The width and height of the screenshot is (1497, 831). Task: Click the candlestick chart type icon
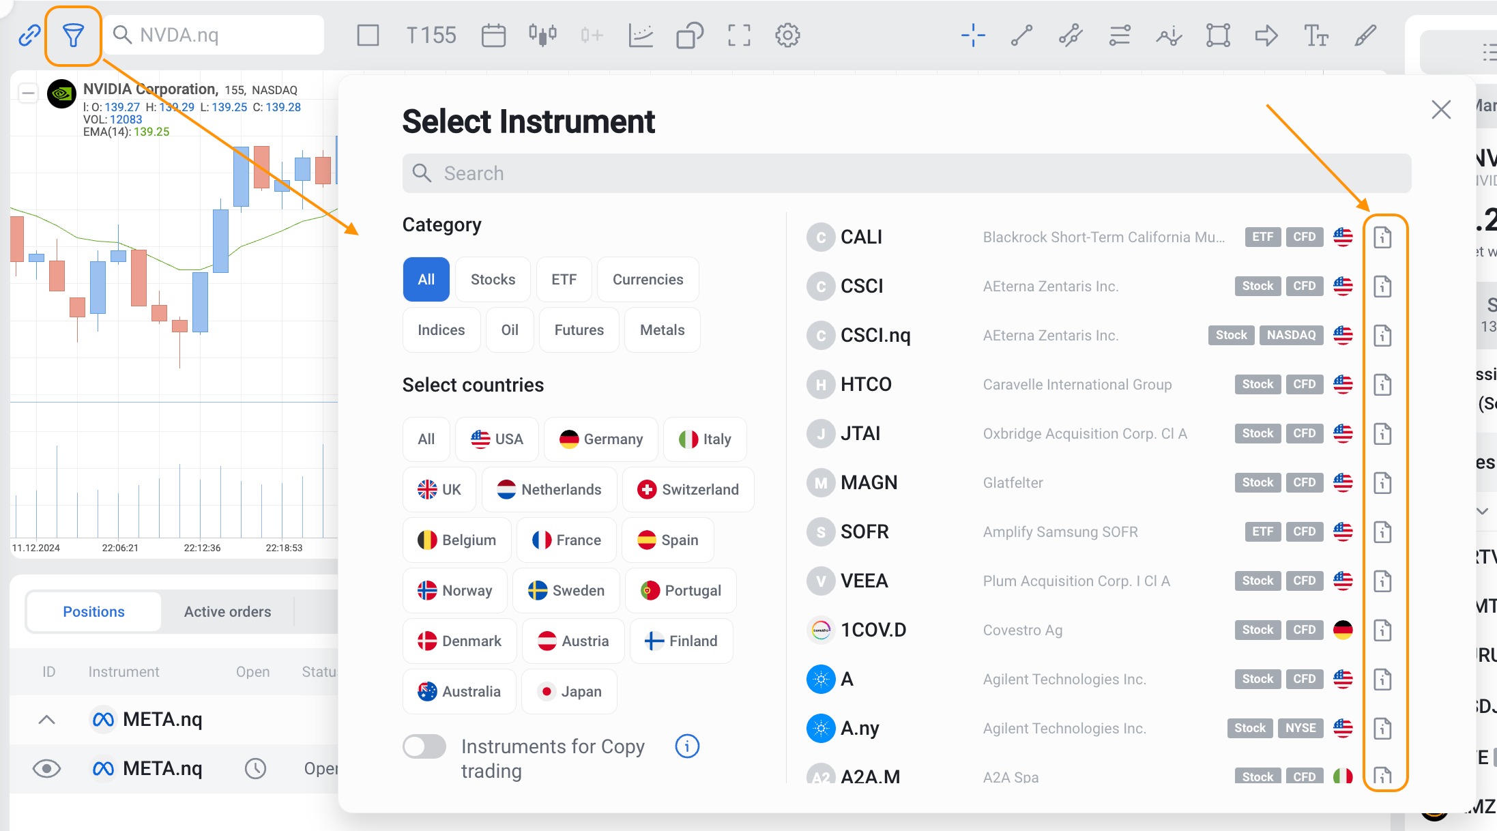point(542,35)
